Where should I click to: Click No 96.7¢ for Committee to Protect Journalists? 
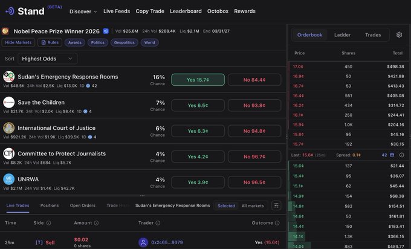tap(254, 157)
